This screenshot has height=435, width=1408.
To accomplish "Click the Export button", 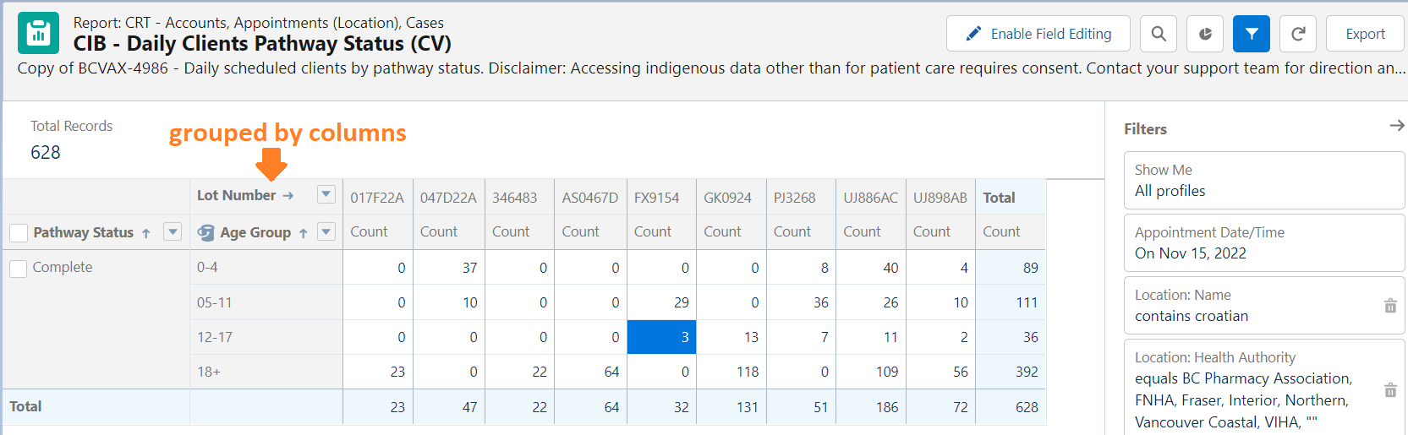I will [1365, 34].
